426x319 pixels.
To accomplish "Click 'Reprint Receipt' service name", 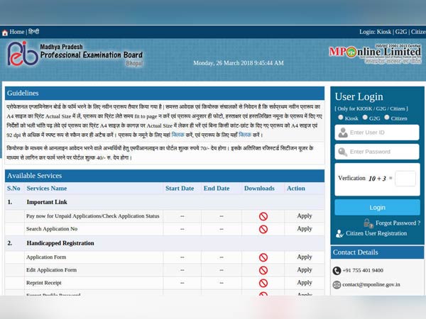I will (x=44, y=283).
